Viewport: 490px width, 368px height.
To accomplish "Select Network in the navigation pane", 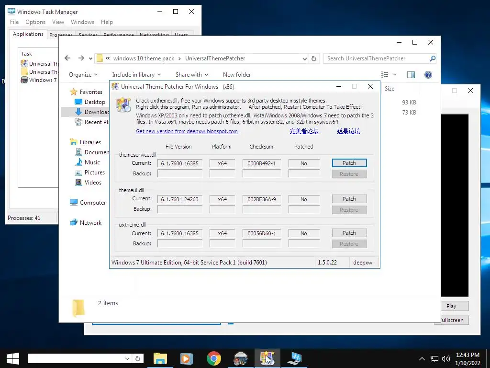I will 86,222.
